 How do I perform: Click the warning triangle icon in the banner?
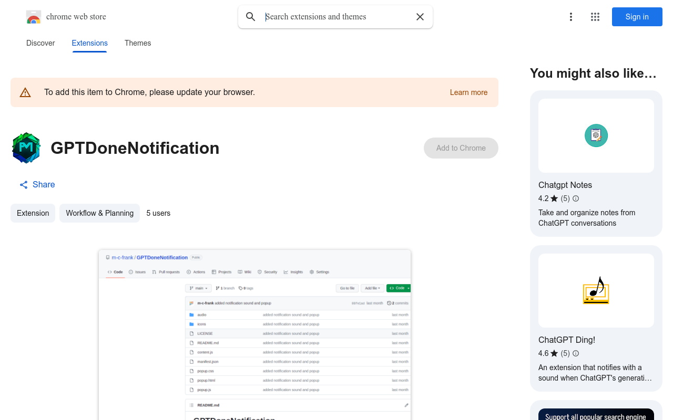tap(25, 92)
